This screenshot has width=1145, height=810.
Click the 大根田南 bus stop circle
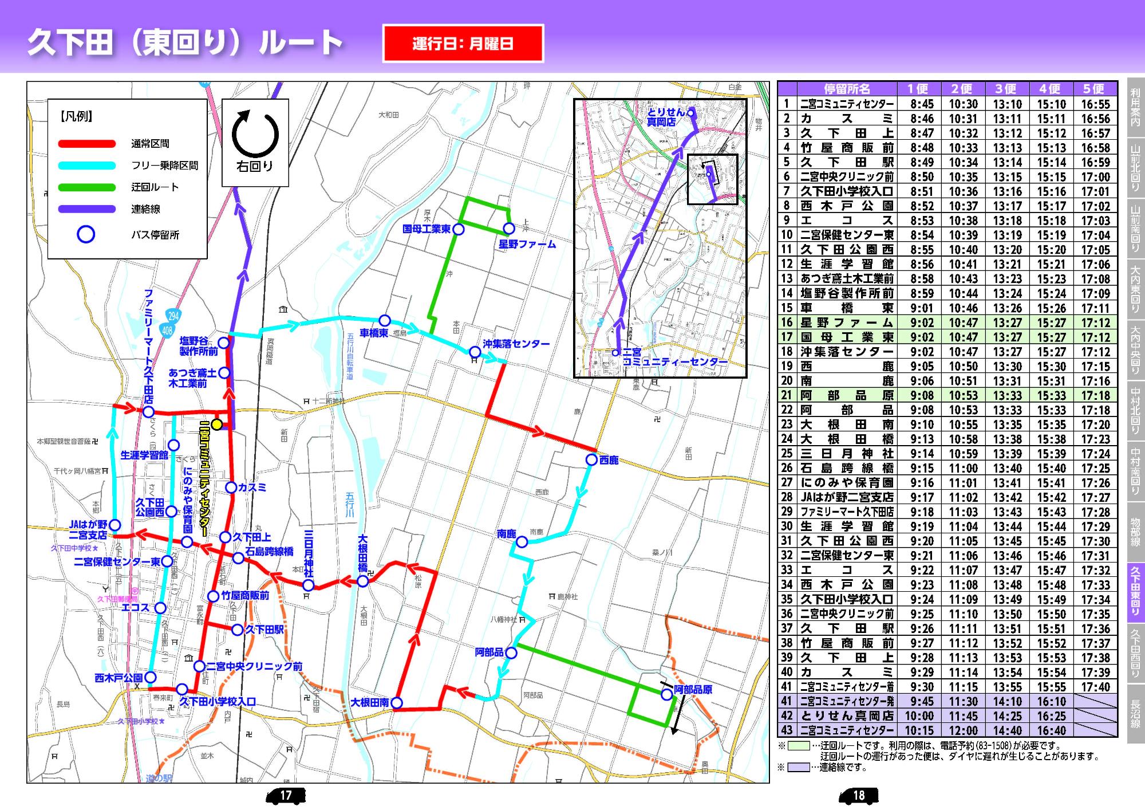[396, 702]
